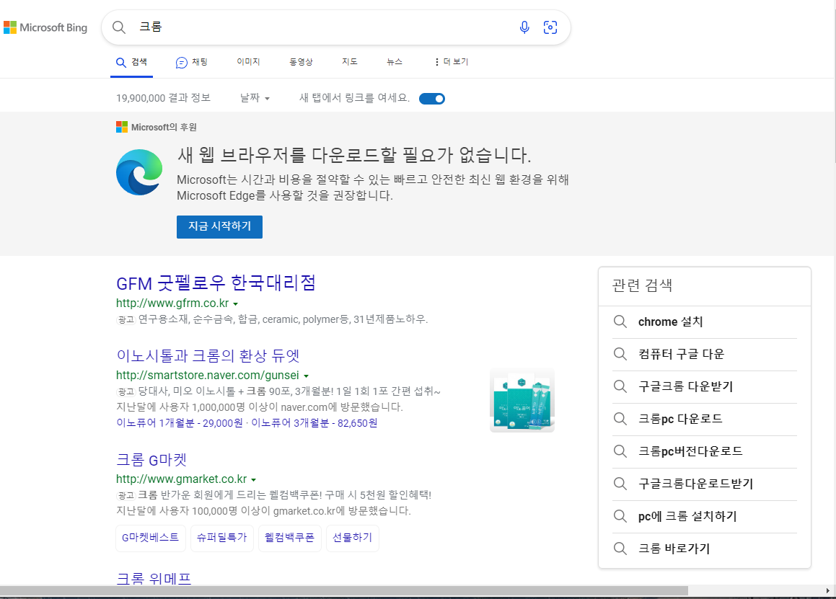The width and height of the screenshot is (836, 599).
Task: Open the 크롬 G마켓 result link
Action: coord(151,459)
